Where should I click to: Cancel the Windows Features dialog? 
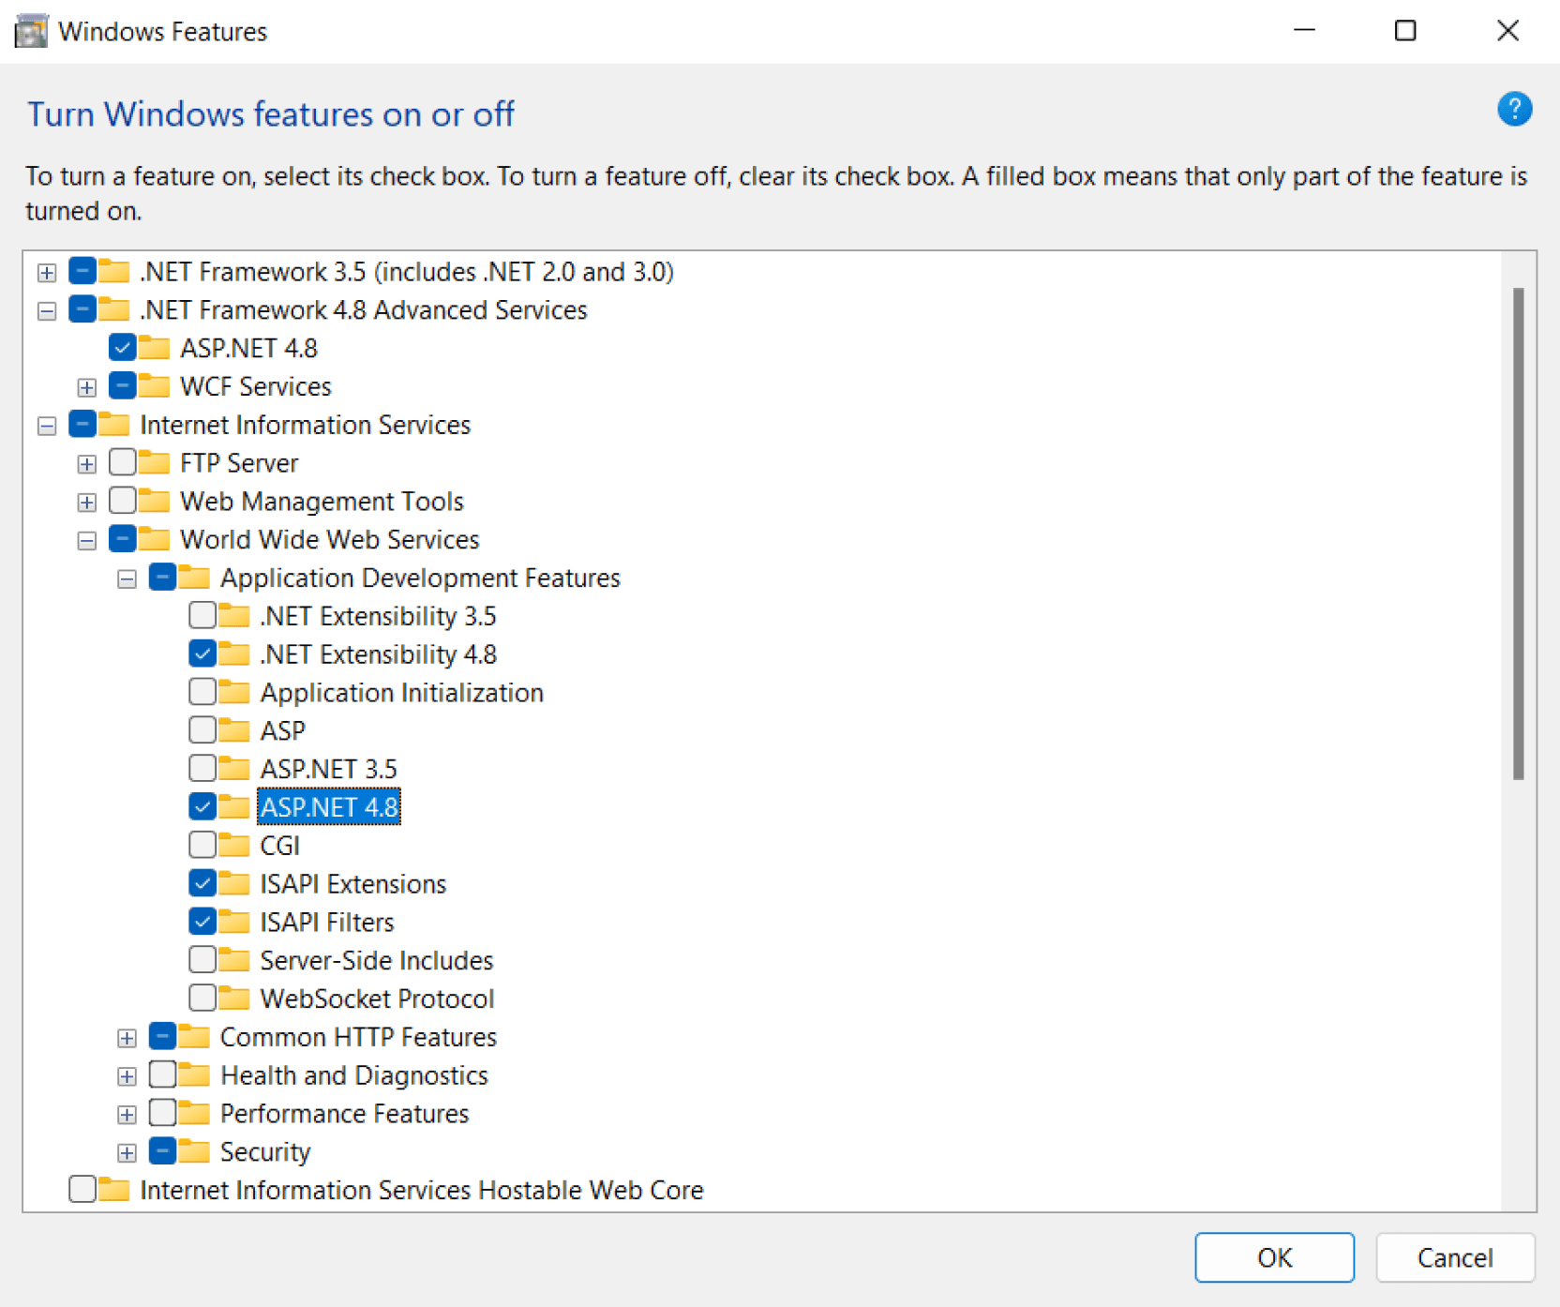click(1455, 1257)
